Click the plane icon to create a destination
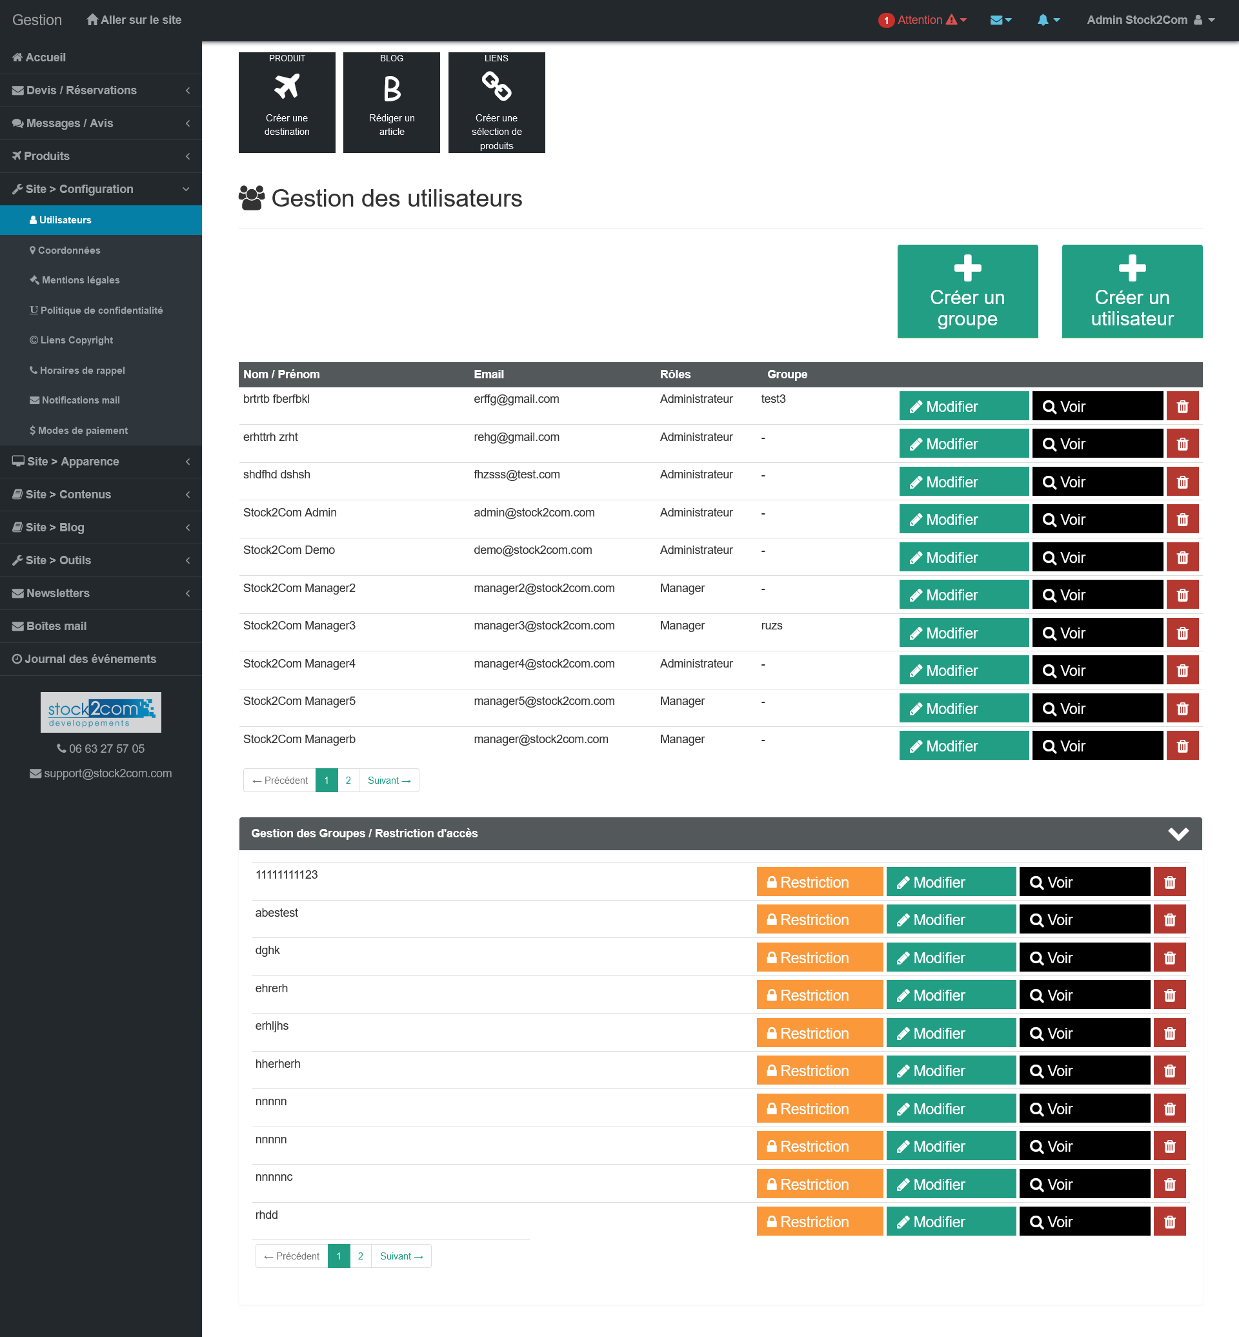 [x=287, y=87]
